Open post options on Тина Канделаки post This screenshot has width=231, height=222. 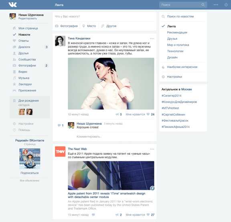coord(152,39)
